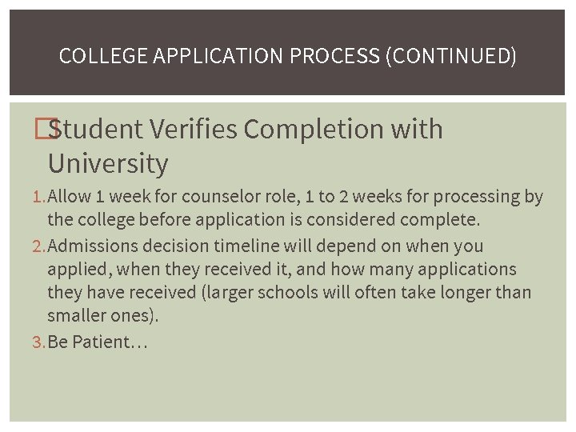
Task: Click the text smaller ones).
Action: 103,315
